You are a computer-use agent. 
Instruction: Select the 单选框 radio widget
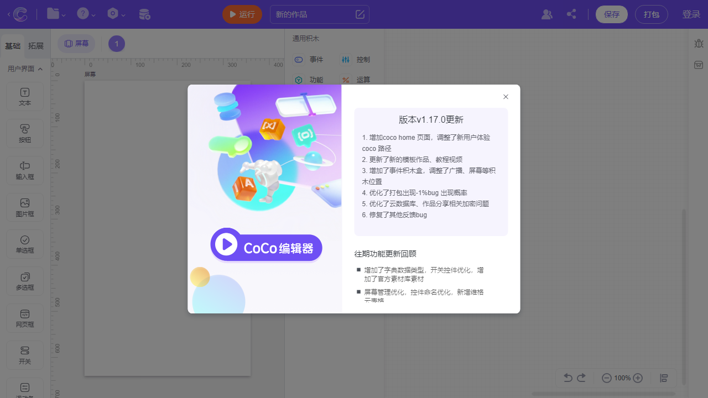(x=25, y=244)
